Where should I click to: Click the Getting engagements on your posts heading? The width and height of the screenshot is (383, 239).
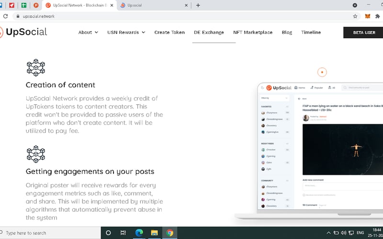coord(90,172)
